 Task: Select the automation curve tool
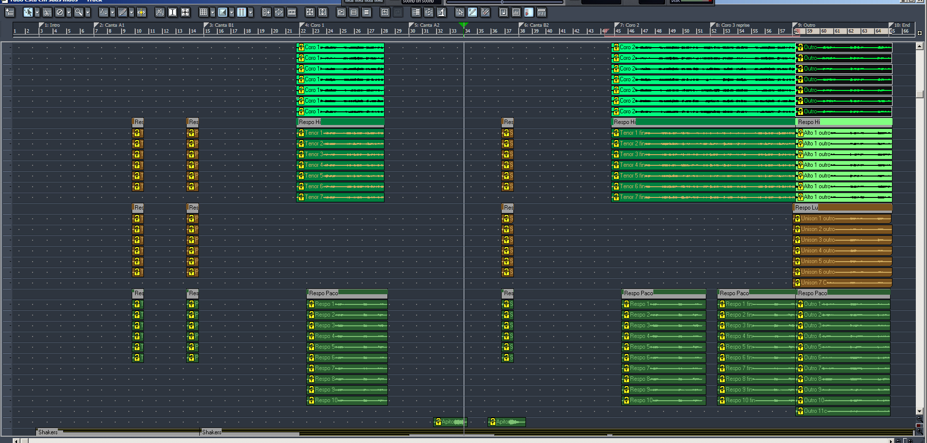103,12
